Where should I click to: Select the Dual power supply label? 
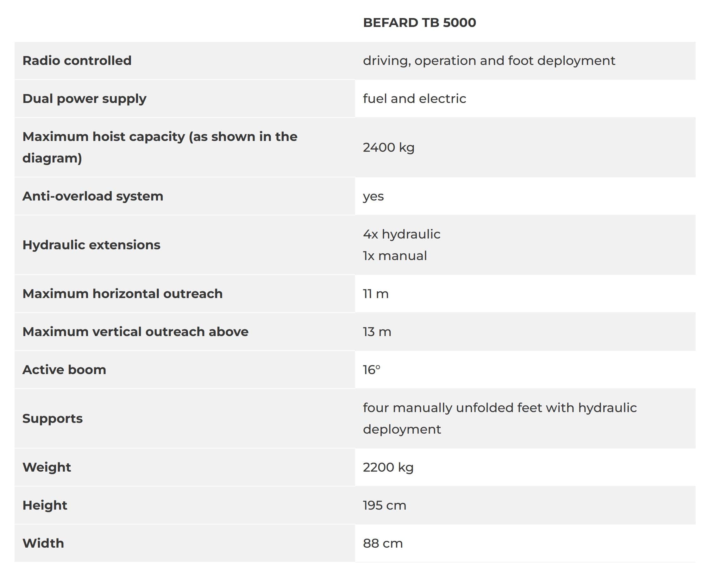(84, 99)
